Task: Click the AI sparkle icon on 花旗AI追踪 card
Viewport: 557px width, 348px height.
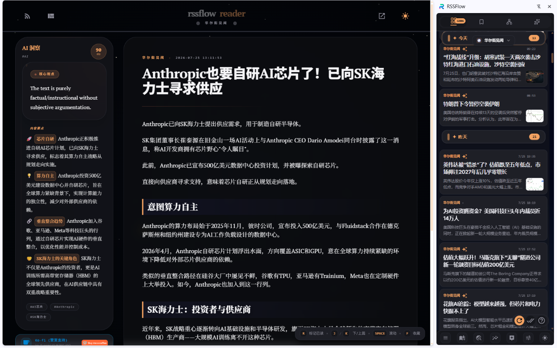Action: coord(465,295)
